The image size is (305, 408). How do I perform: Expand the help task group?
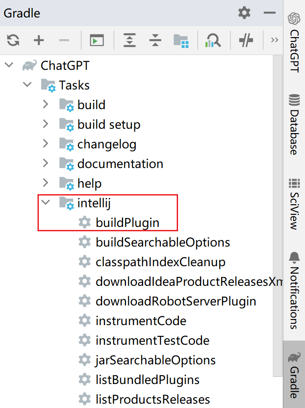tap(45, 183)
